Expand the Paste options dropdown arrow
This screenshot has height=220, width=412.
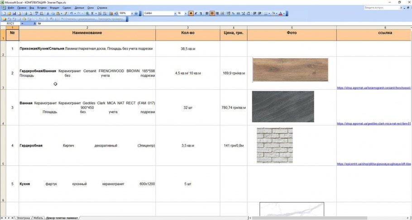tap(62, 13)
